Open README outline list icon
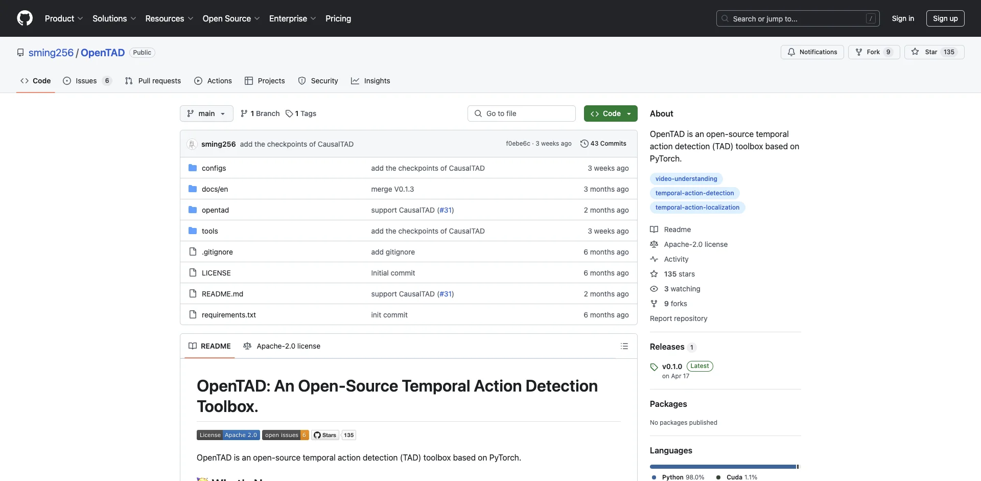The height and width of the screenshot is (481, 981). coord(624,346)
